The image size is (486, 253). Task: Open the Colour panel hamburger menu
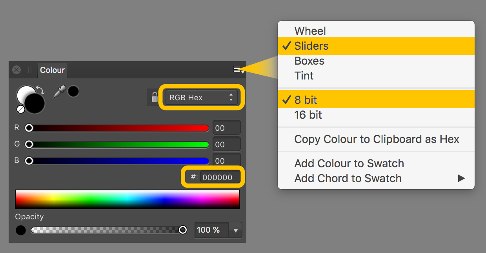pyautogui.click(x=238, y=69)
